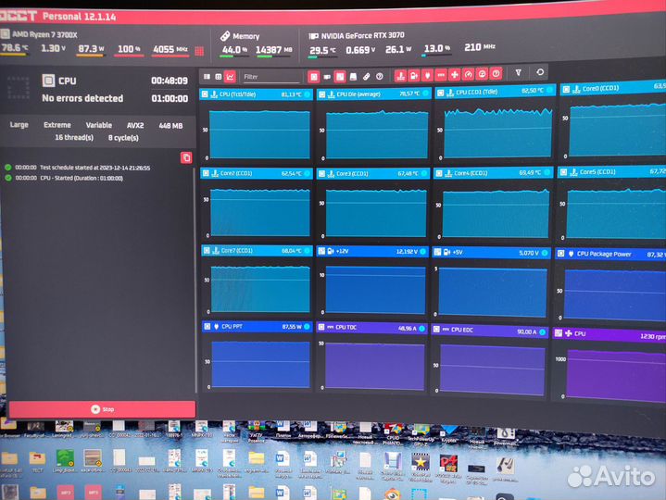Image resolution: width=666 pixels, height=500 pixels.
Task: Click the '16 thread(s)' label
Action: 74,138
